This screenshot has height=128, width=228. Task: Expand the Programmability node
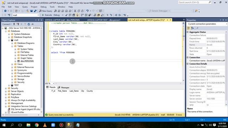pyautogui.click(x=12, y=73)
